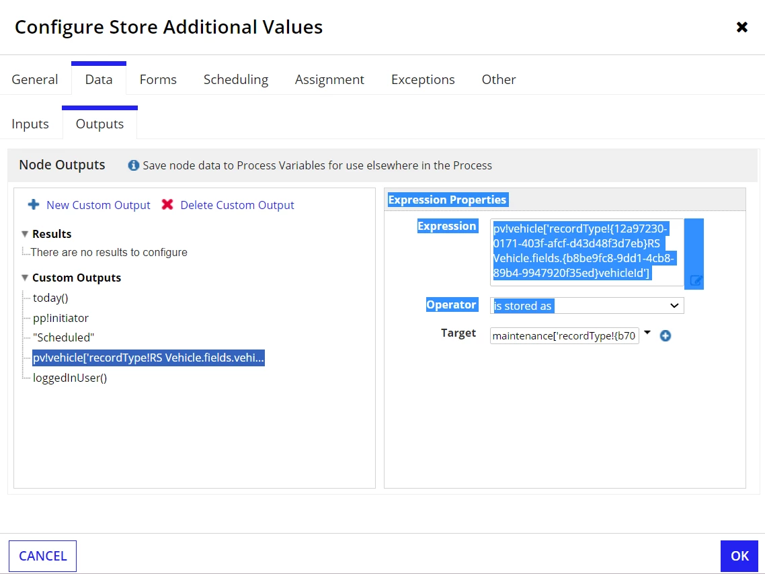Click the Expression Properties heading
765x574 pixels.
pyautogui.click(x=448, y=200)
